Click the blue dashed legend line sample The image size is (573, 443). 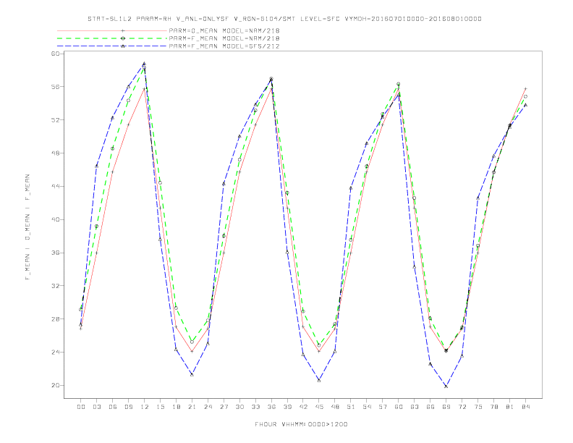click(x=112, y=46)
